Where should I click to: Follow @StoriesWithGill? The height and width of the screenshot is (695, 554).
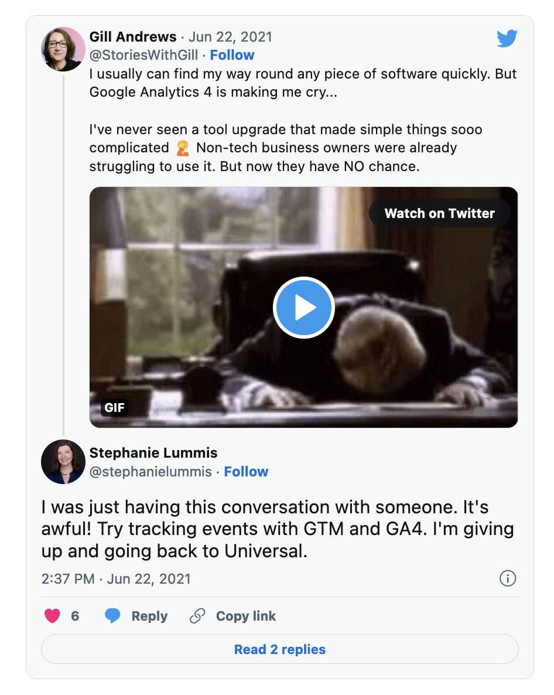232,55
